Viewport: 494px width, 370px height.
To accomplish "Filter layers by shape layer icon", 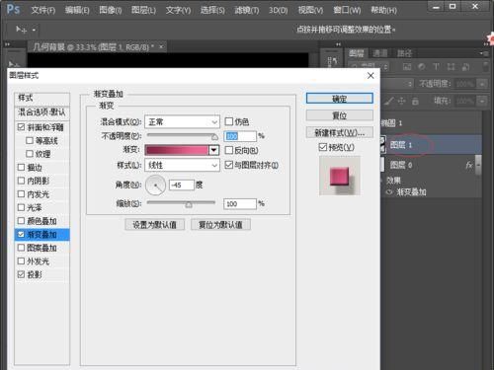I will click(451, 67).
